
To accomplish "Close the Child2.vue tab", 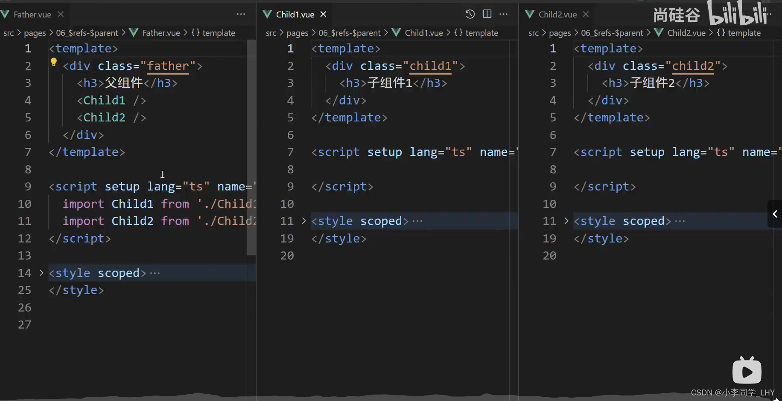I will (x=586, y=14).
